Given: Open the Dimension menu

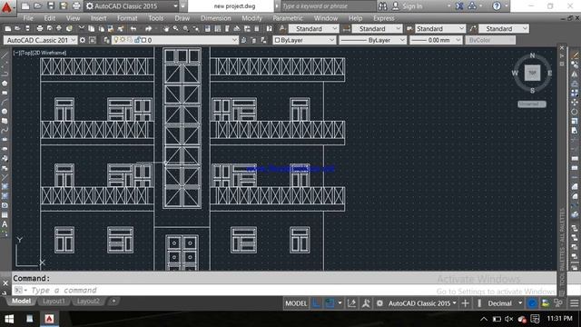Looking at the screenshot, I should [x=216, y=18].
